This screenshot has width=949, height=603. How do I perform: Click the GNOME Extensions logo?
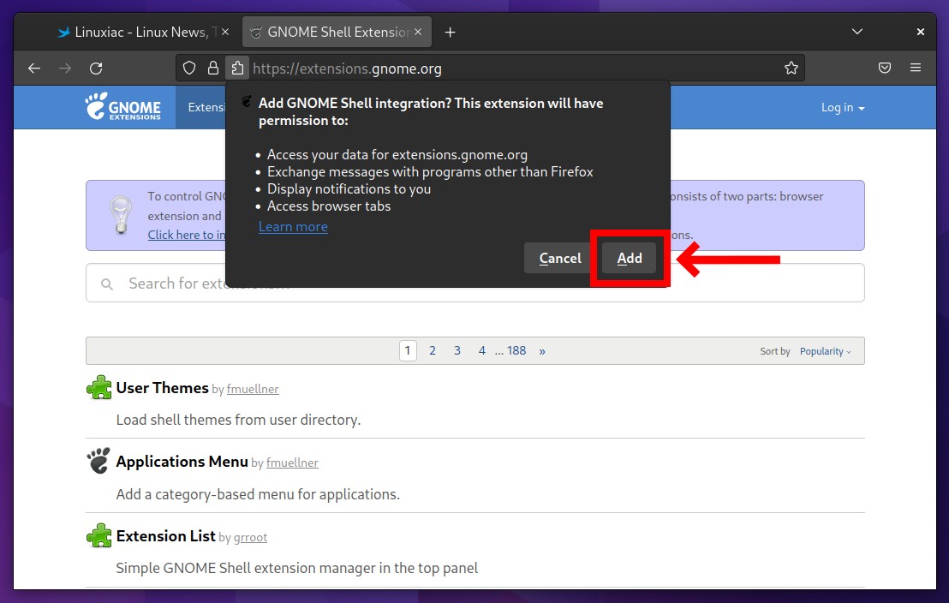click(122, 106)
